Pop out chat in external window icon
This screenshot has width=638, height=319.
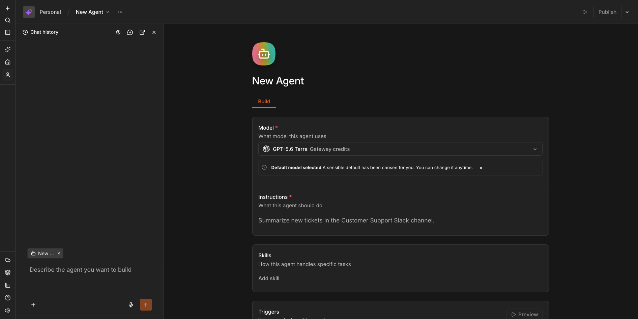(x=142, y=32)
